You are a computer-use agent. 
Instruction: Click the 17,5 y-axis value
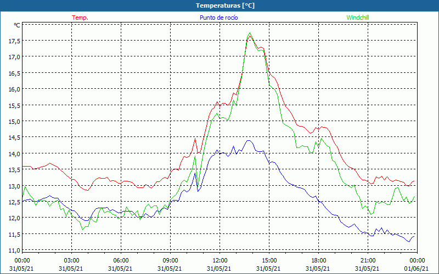click(x=15, y=41)
